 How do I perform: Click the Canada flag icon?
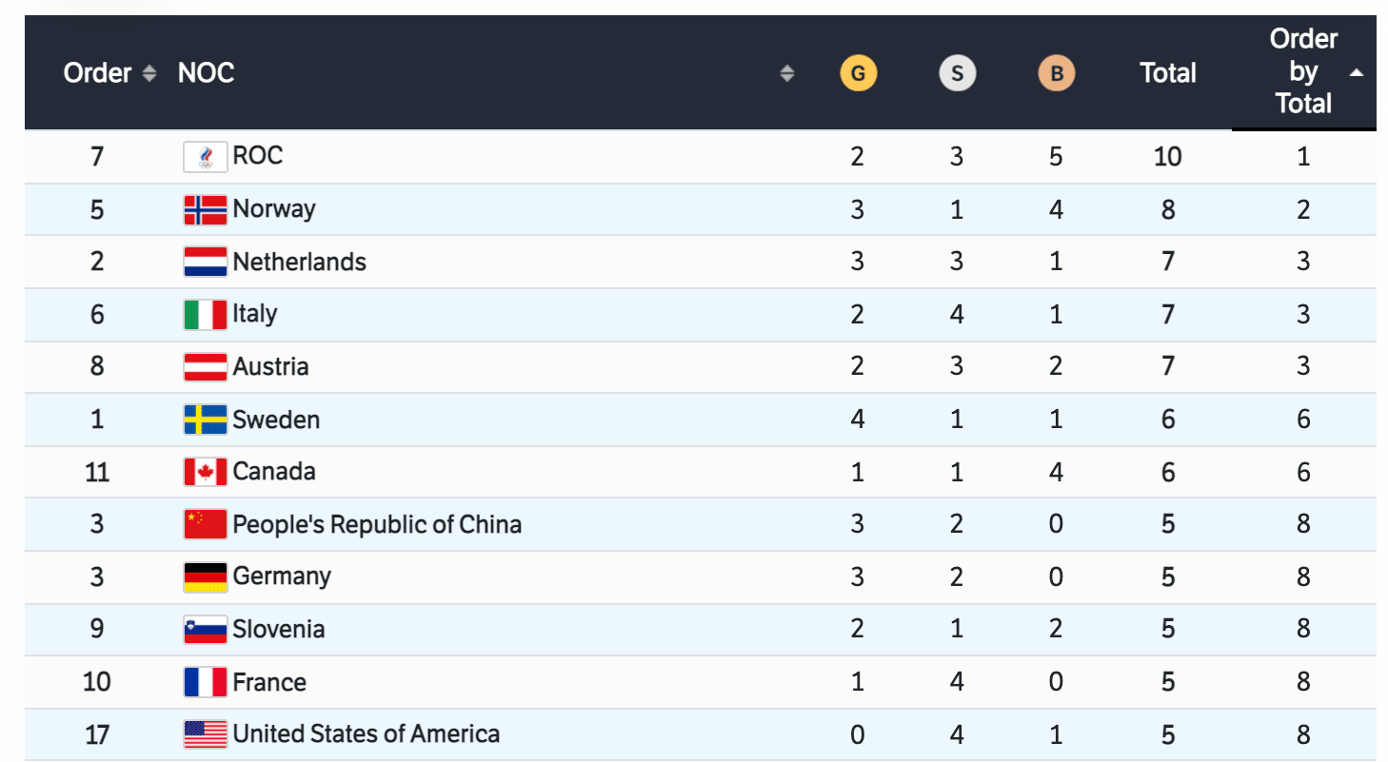(x=205, y=472)
